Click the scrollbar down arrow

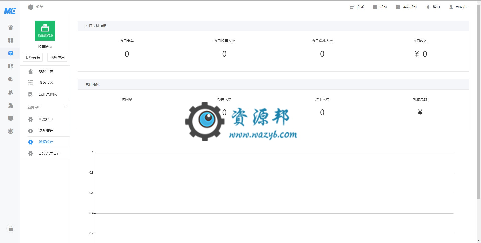pos(479,241)
